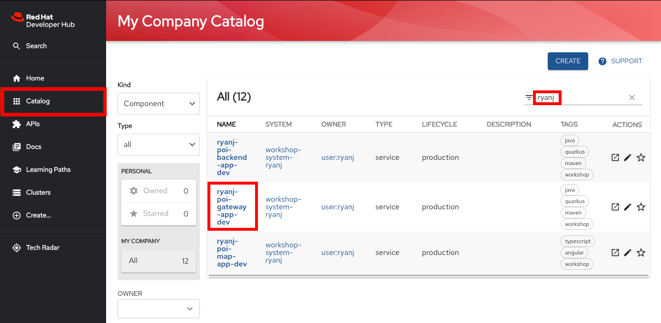Image resolution: width=661 pixels, height=323 pixels.
Task: Sort by the OWNER column header
Action: (x=335, y=125)
